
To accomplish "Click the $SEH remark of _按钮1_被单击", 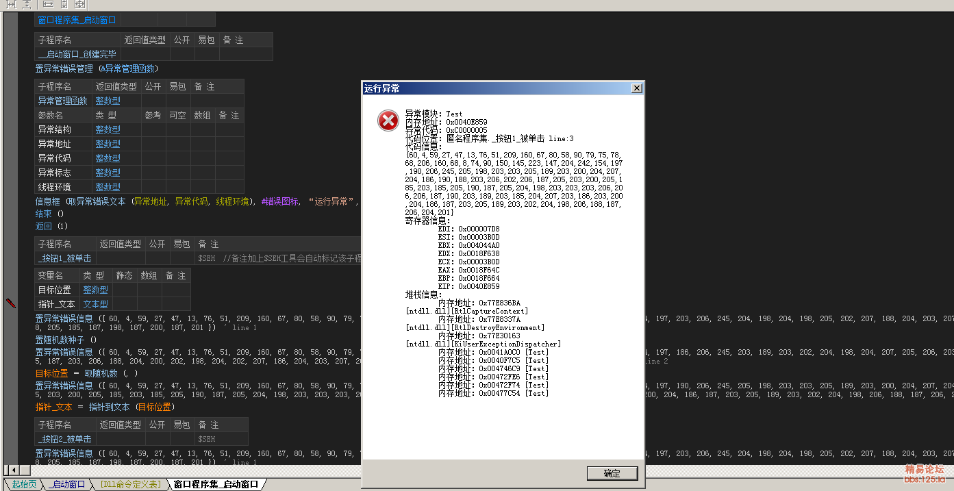I will 207,258.
